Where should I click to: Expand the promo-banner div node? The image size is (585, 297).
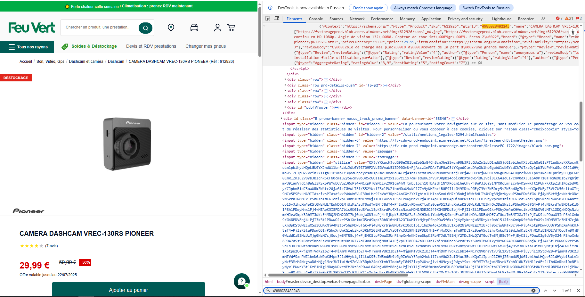(281, 119)
